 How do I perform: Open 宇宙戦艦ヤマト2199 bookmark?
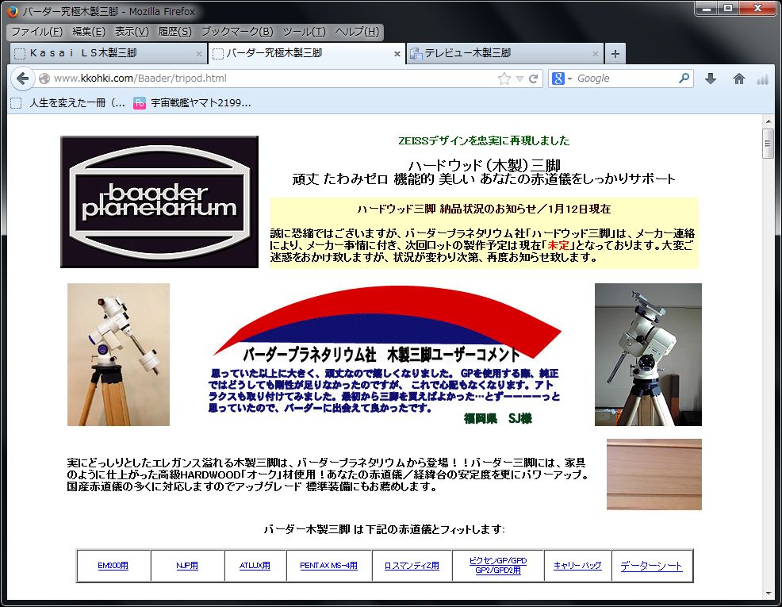pos(201,102)
